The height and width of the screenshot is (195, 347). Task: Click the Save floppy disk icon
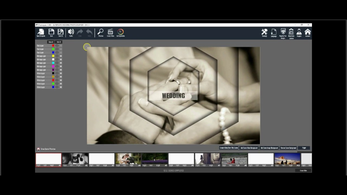pyautogui.click(x=51, y=32)
